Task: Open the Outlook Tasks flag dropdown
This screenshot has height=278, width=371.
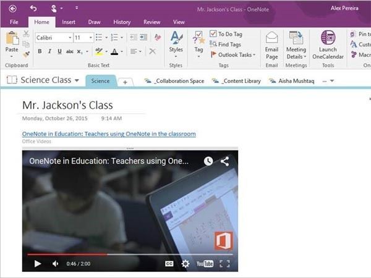Action: point(233,55)
